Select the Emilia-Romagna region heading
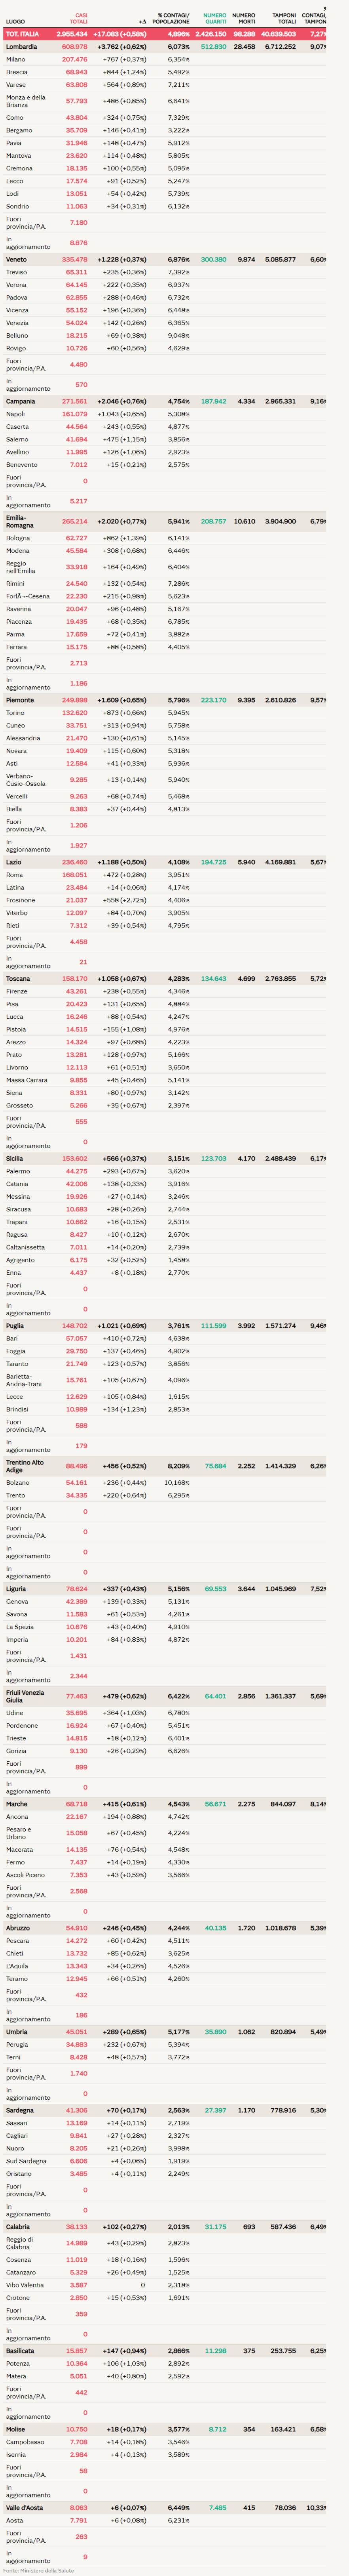The height and width of the screenshot is (2576, 349). pos(20,521)
